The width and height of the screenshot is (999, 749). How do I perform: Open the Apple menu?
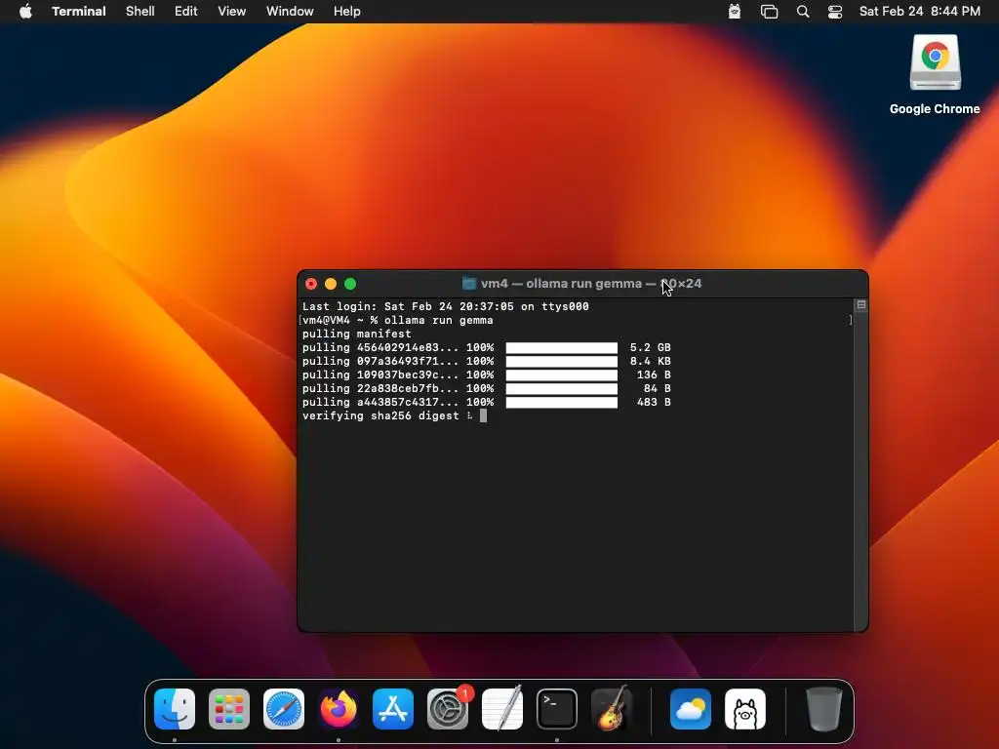point(25,12)
